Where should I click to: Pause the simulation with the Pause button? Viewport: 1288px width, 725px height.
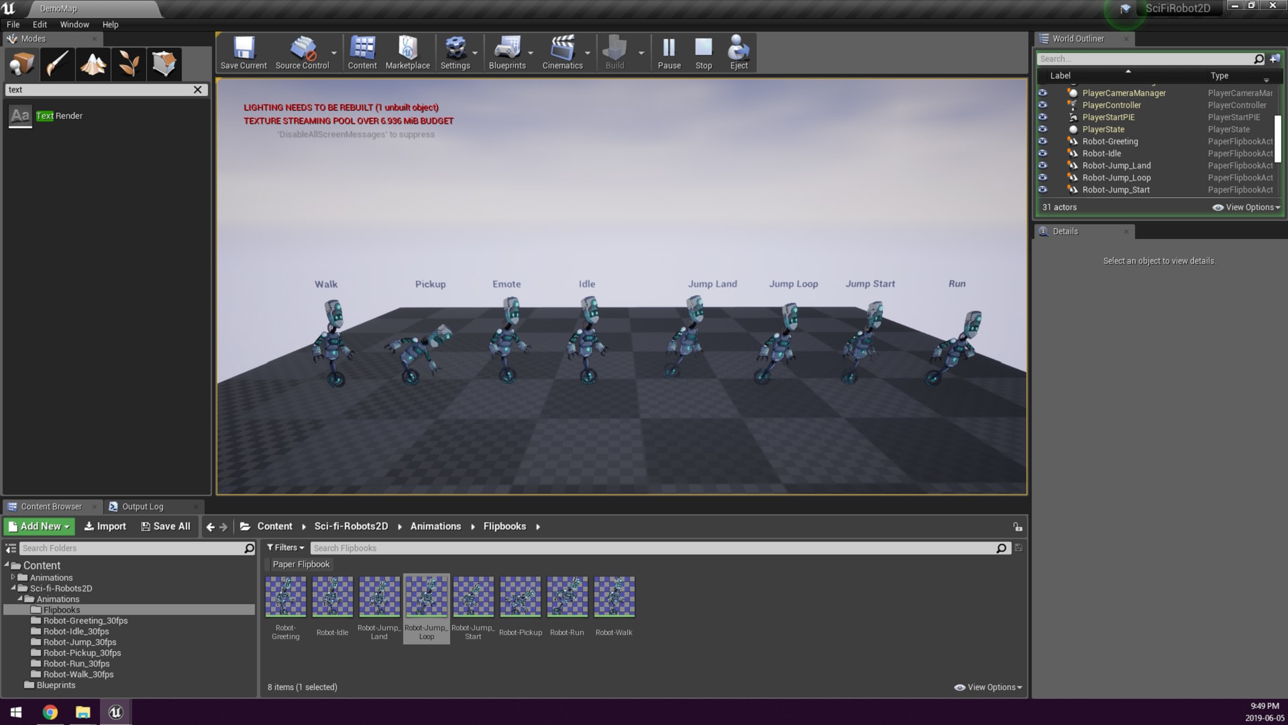669,53
